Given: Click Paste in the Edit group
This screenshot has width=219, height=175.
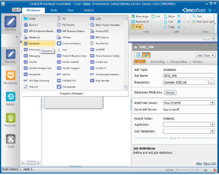Looking at the screenshot, I should point(169,16).
